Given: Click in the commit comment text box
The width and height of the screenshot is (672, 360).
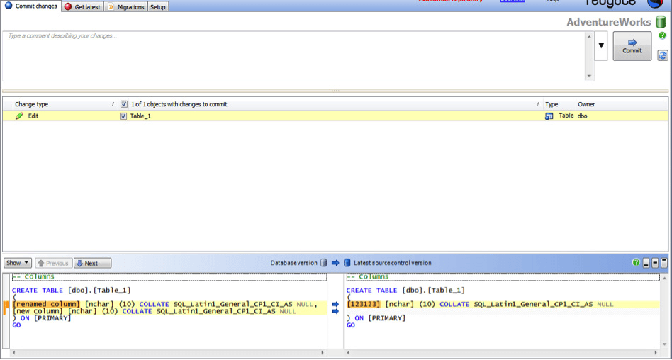Looking at the screenshot, I should 294,56.
